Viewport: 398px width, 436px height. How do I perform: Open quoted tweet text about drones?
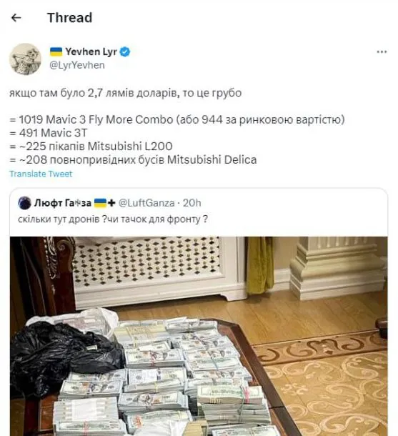click(113, 219)
